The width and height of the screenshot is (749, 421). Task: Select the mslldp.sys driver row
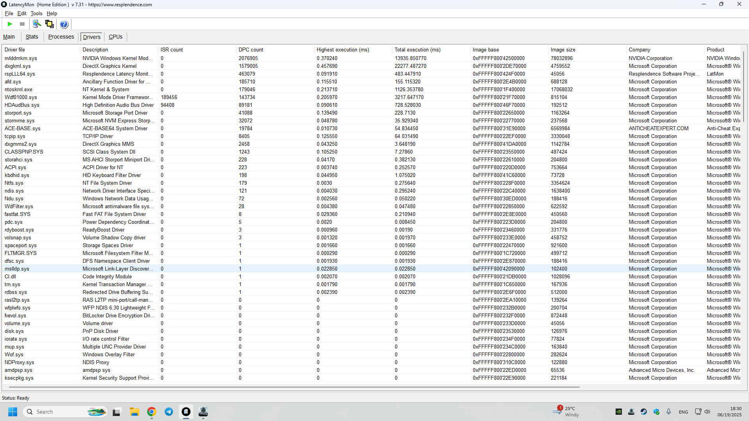pos(371,269)
